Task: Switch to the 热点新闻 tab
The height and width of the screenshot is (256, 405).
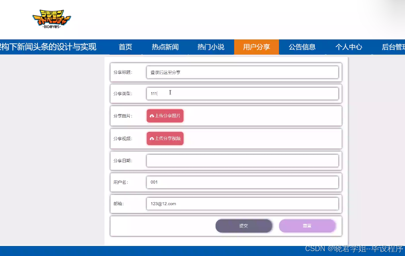Action: (165, 47)
